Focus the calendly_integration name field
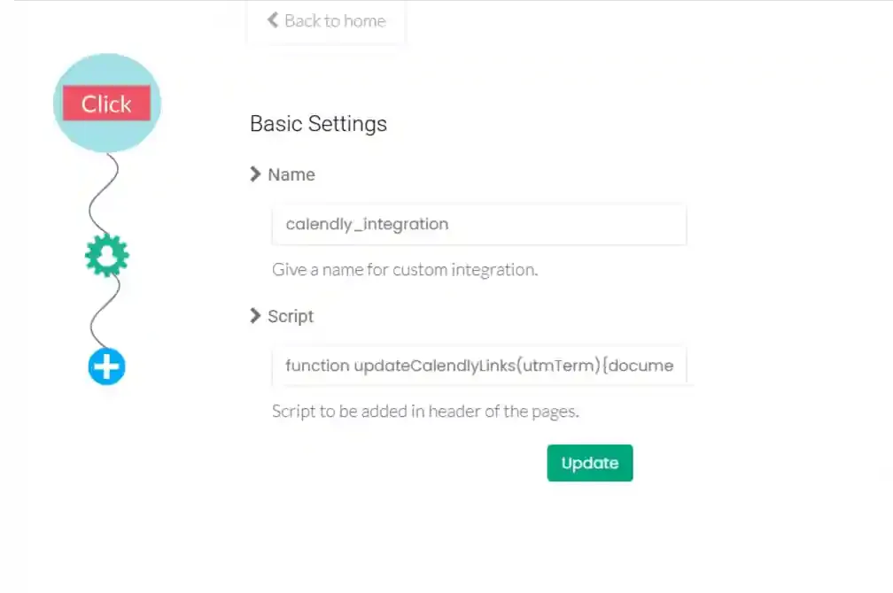Screen dimensions: 893x593 [x=479, y=224]
